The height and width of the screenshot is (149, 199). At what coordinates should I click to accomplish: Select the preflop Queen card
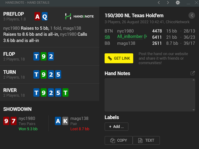coord(45,16)
